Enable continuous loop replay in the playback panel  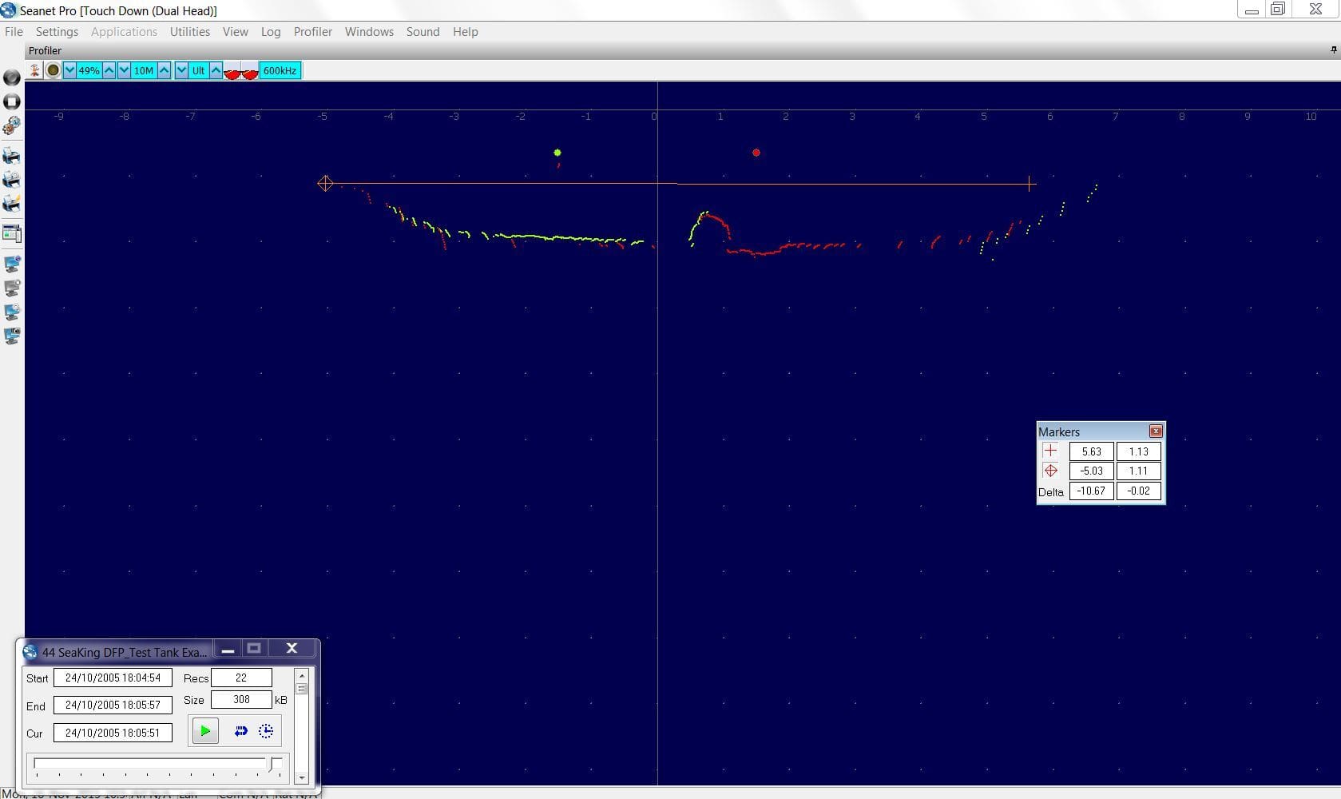(241, 730)
